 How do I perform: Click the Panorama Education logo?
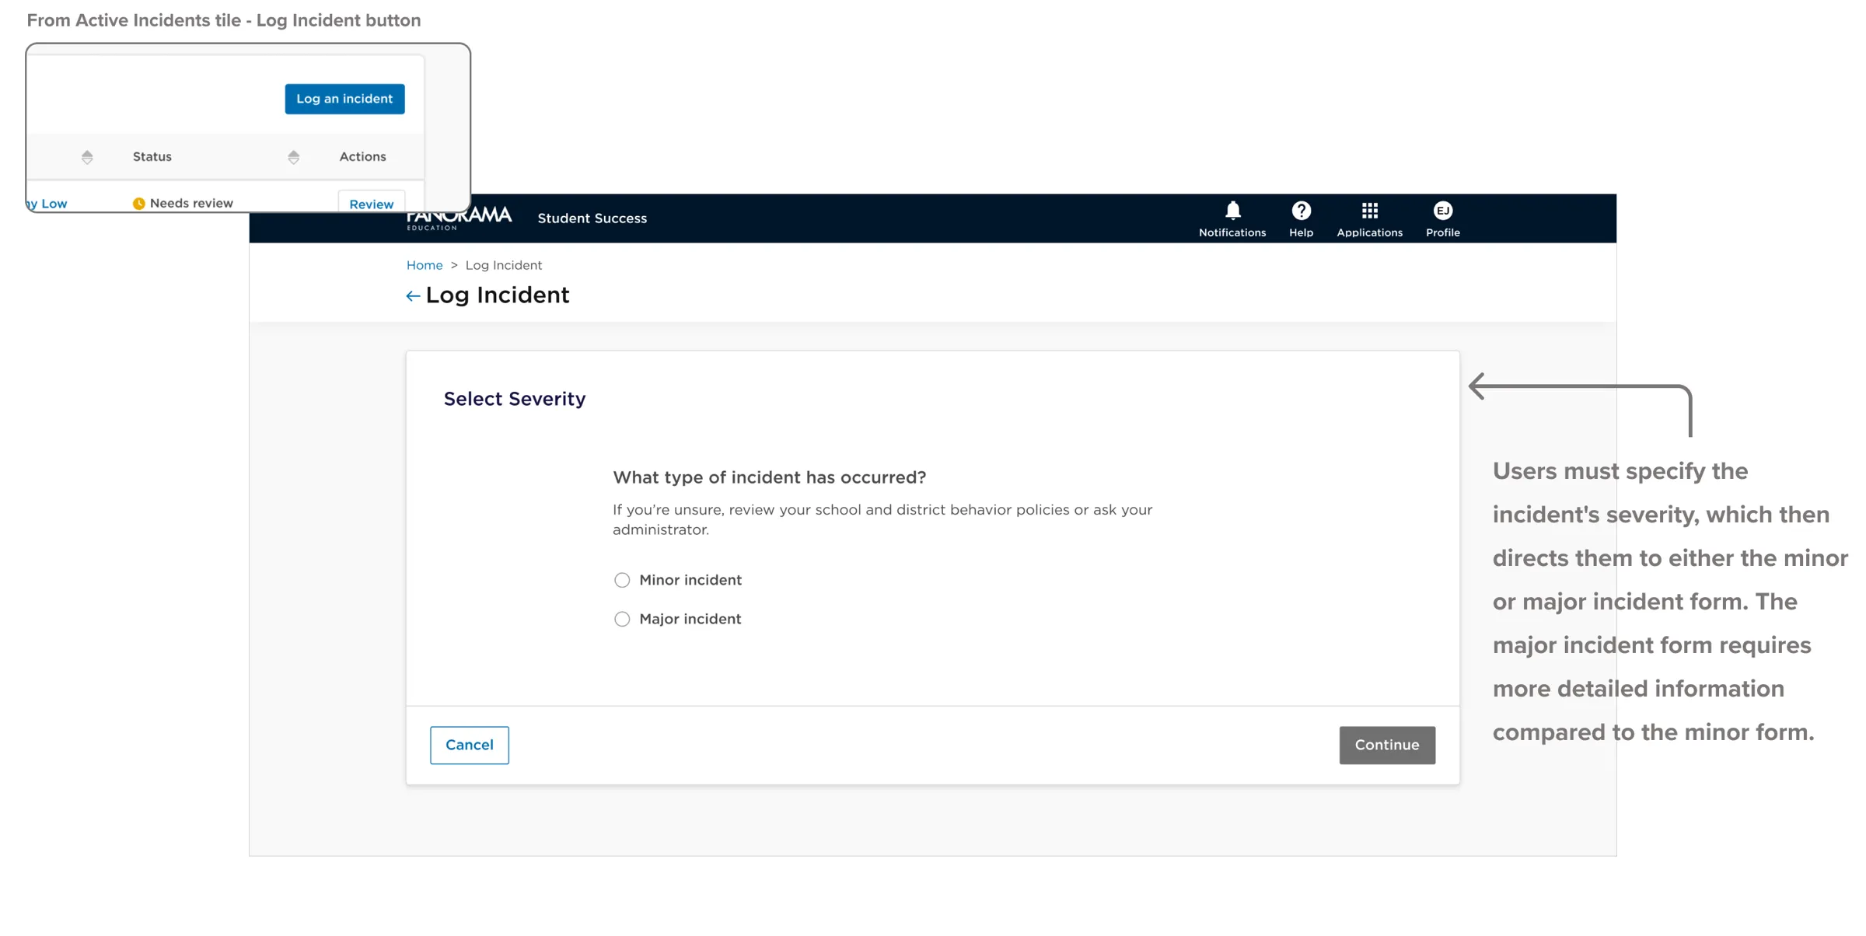(x=460, y=218)
